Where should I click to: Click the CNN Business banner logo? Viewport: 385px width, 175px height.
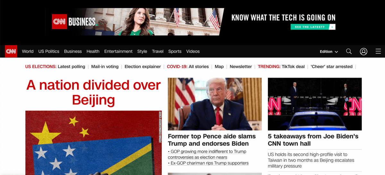[x=74, y=22]
